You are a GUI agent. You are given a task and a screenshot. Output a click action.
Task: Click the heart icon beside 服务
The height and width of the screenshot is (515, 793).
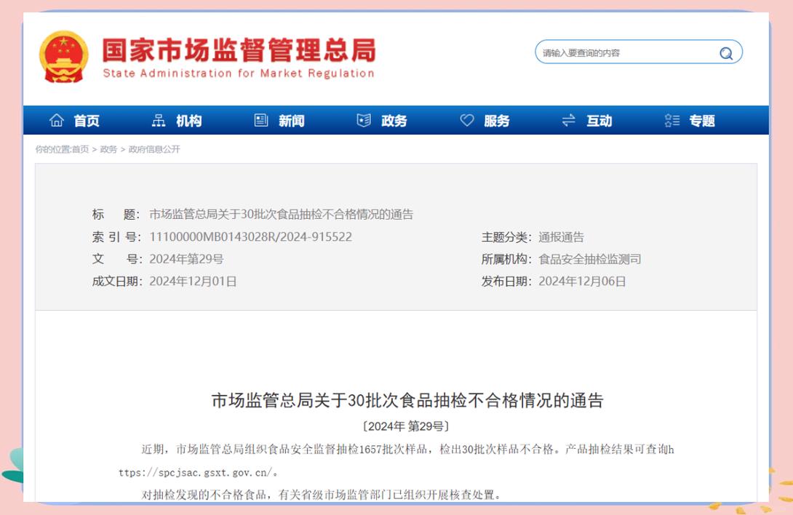click(467, 121)
